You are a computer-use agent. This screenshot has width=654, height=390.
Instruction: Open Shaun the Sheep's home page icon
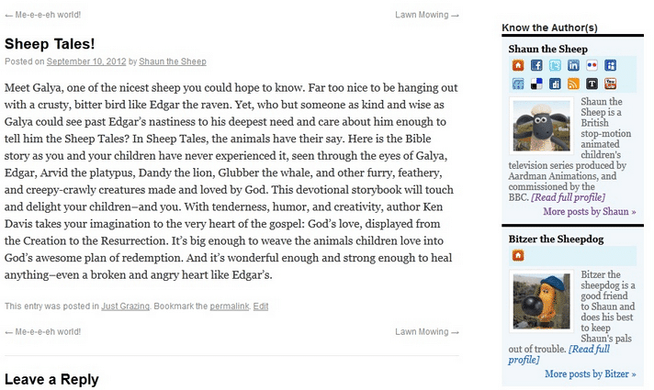point(518,66)
